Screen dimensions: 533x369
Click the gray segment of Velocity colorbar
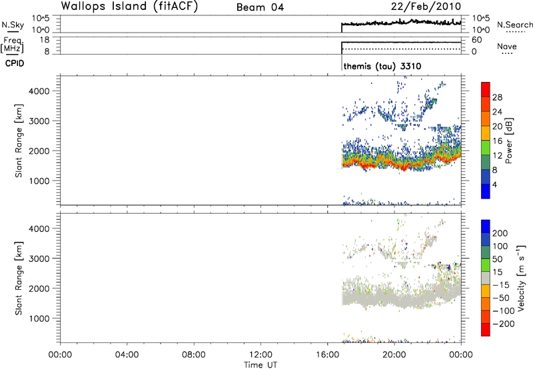pos(486,278)
